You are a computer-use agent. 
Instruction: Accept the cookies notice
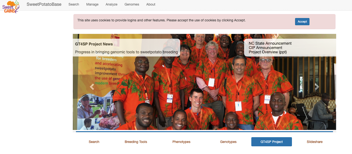[x=302, y=21]
